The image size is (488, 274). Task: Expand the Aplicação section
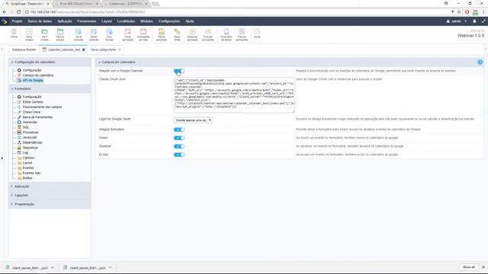50,186
